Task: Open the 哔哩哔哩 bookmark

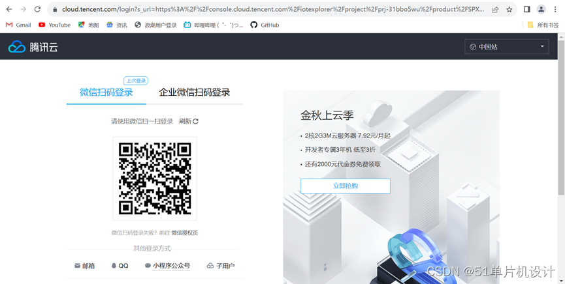Action: click(x=214, y=25)
